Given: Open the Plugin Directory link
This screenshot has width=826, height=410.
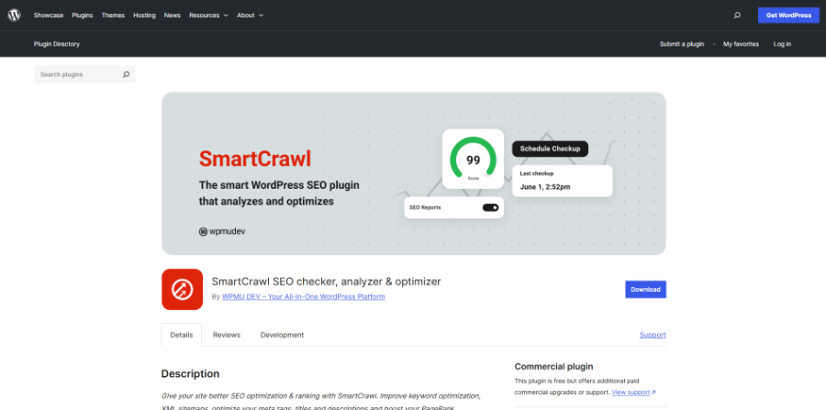Looking at the screenshot, I should point(57,44).
